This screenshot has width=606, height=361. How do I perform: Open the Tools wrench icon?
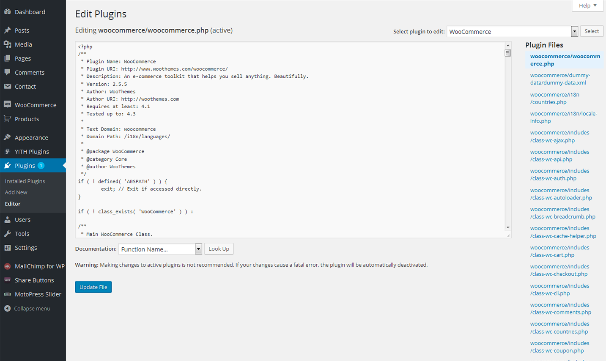pyautogui.click(x=7, y=234)
